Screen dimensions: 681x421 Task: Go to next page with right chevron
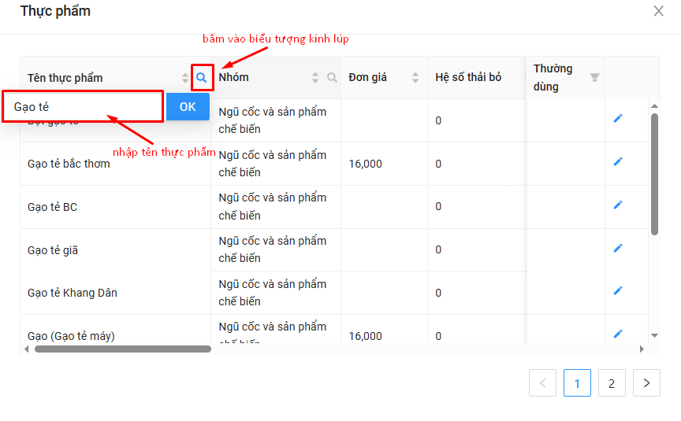pos(646,383)
